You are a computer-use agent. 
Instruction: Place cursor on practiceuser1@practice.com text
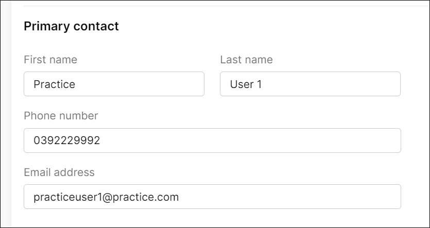[x=106, y=197]
